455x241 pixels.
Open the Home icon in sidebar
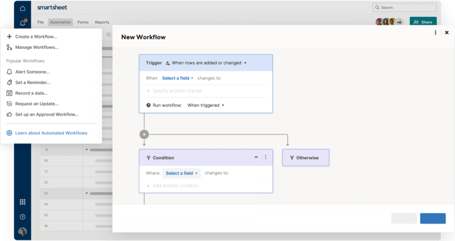(22, 8)
